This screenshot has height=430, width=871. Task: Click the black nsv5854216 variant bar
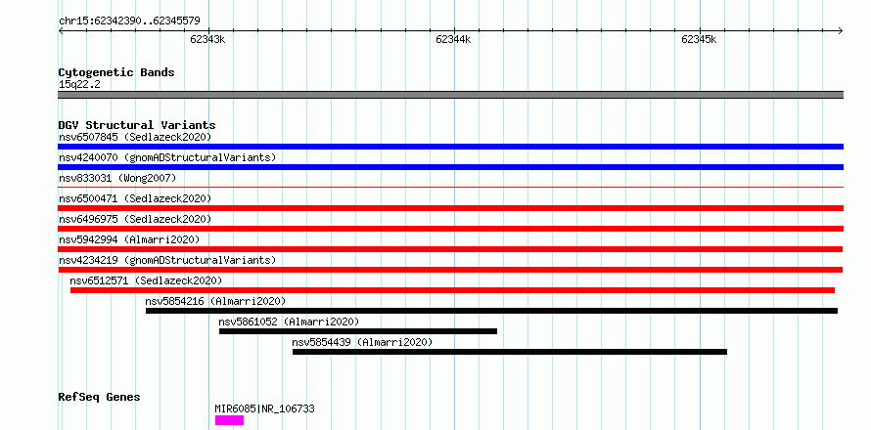pos(491,311)
